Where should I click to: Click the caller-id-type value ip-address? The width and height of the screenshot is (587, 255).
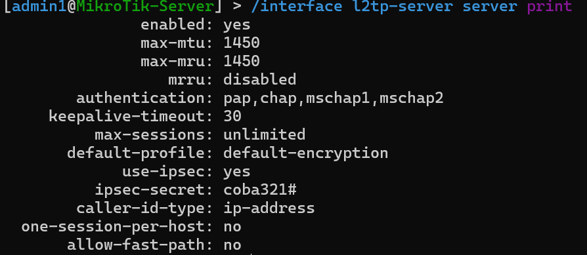click(x=269, y=208)
